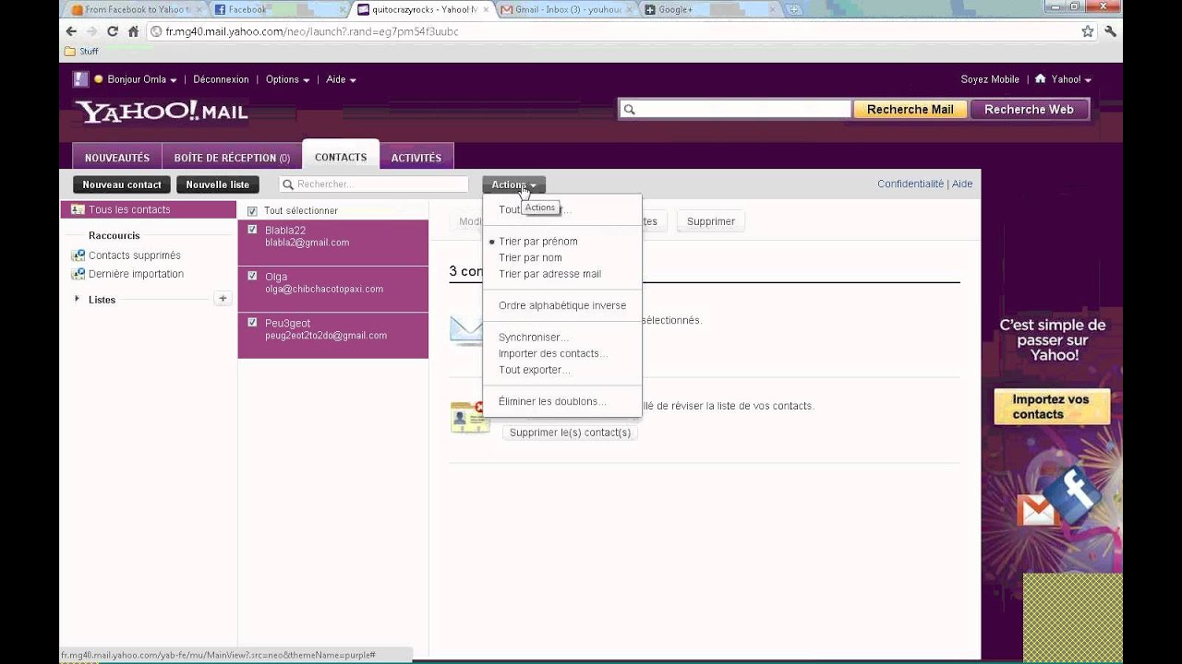Click the top mail search field
This screenshot has height=664, width=1182.
click(x=734, y=110)
